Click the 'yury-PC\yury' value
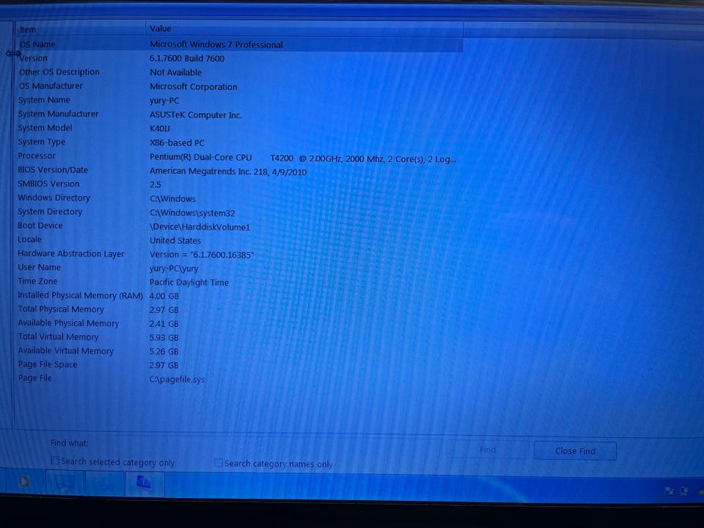This screenshot has width=704, height=528. point(174,268)
